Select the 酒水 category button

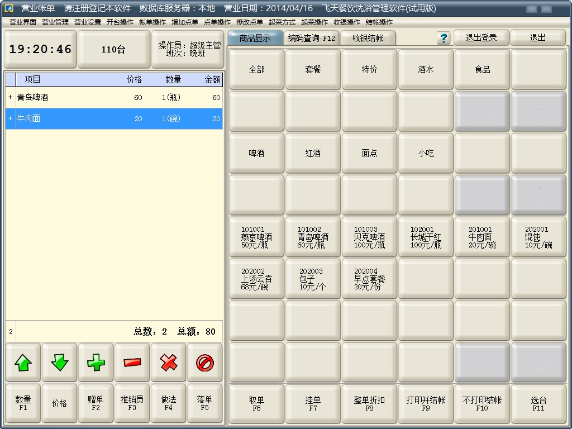click(x=426, y=70)
